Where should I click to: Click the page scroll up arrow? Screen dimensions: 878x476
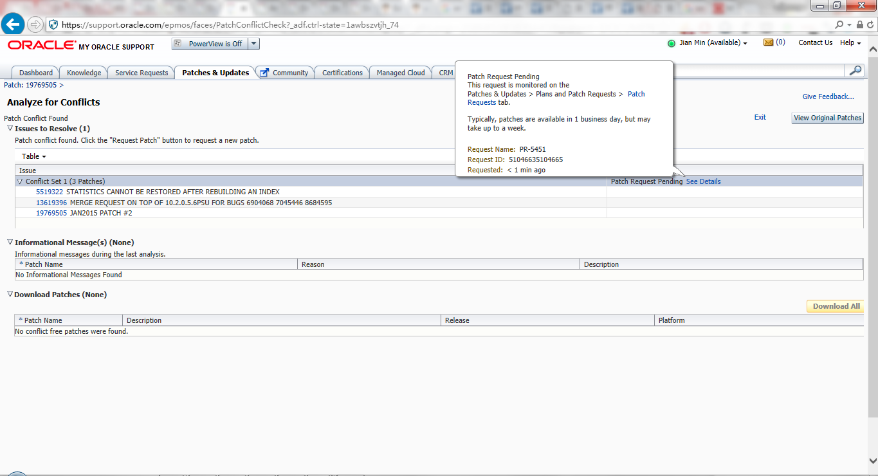click(x=873, y=49)
